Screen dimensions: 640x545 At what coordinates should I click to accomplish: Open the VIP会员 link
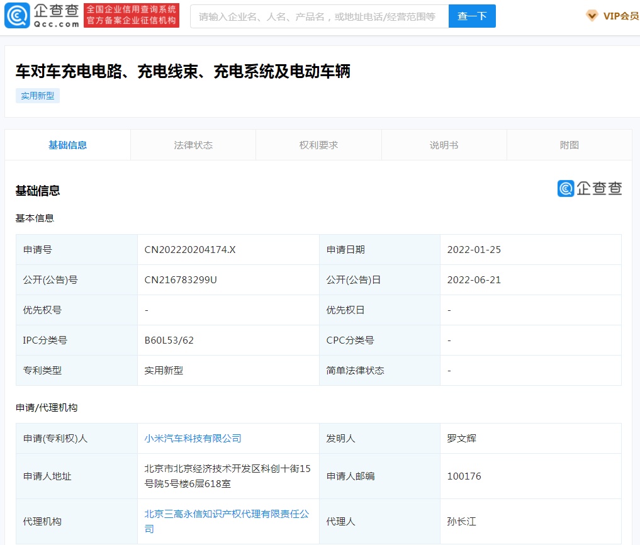coord(620,16)
